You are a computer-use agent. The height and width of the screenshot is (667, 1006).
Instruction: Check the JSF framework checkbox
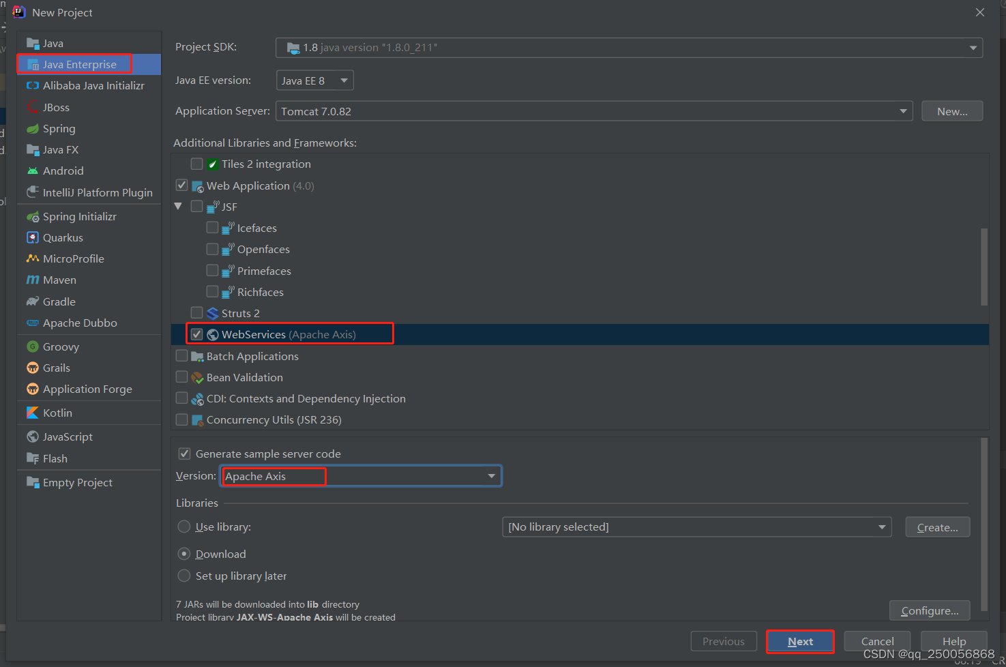pos(196,206)
